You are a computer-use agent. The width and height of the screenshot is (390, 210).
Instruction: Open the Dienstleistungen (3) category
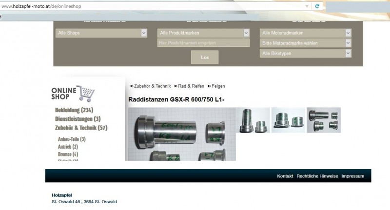coord(78,119)
